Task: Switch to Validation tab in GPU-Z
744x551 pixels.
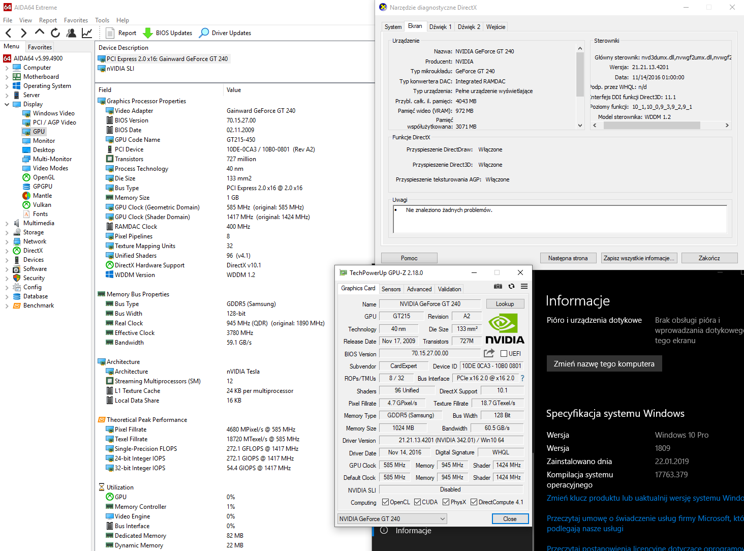Action: click(x=450, y=289)
